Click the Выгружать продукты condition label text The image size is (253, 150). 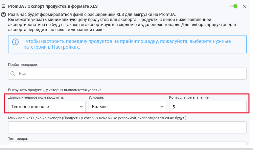pyautogui.click(x=55, y=90)
